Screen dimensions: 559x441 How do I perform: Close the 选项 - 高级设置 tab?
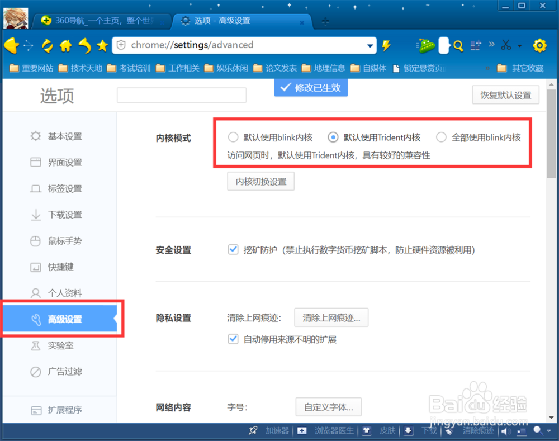tap(302, 22)
